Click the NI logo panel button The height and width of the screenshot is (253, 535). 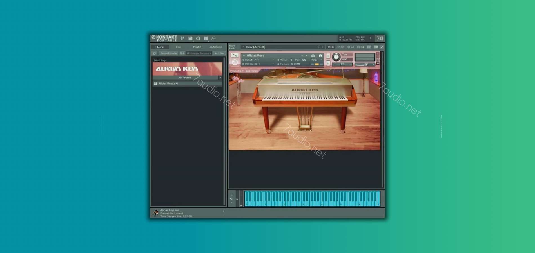pyautogui.click(x=380, y=39)
